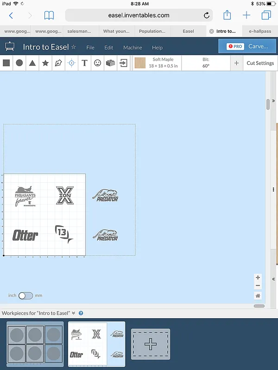Expand the Workpieces options chevron
The height and width of the screenshot is (370, 278).
tap(74, 313)
